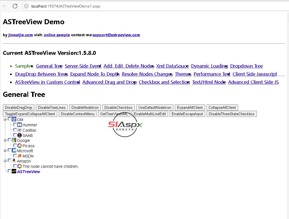Screen dimensions: 289x219
Task: Click the EnableEscapeInput button
Action: pyautogui.click(x=187, y=114)
